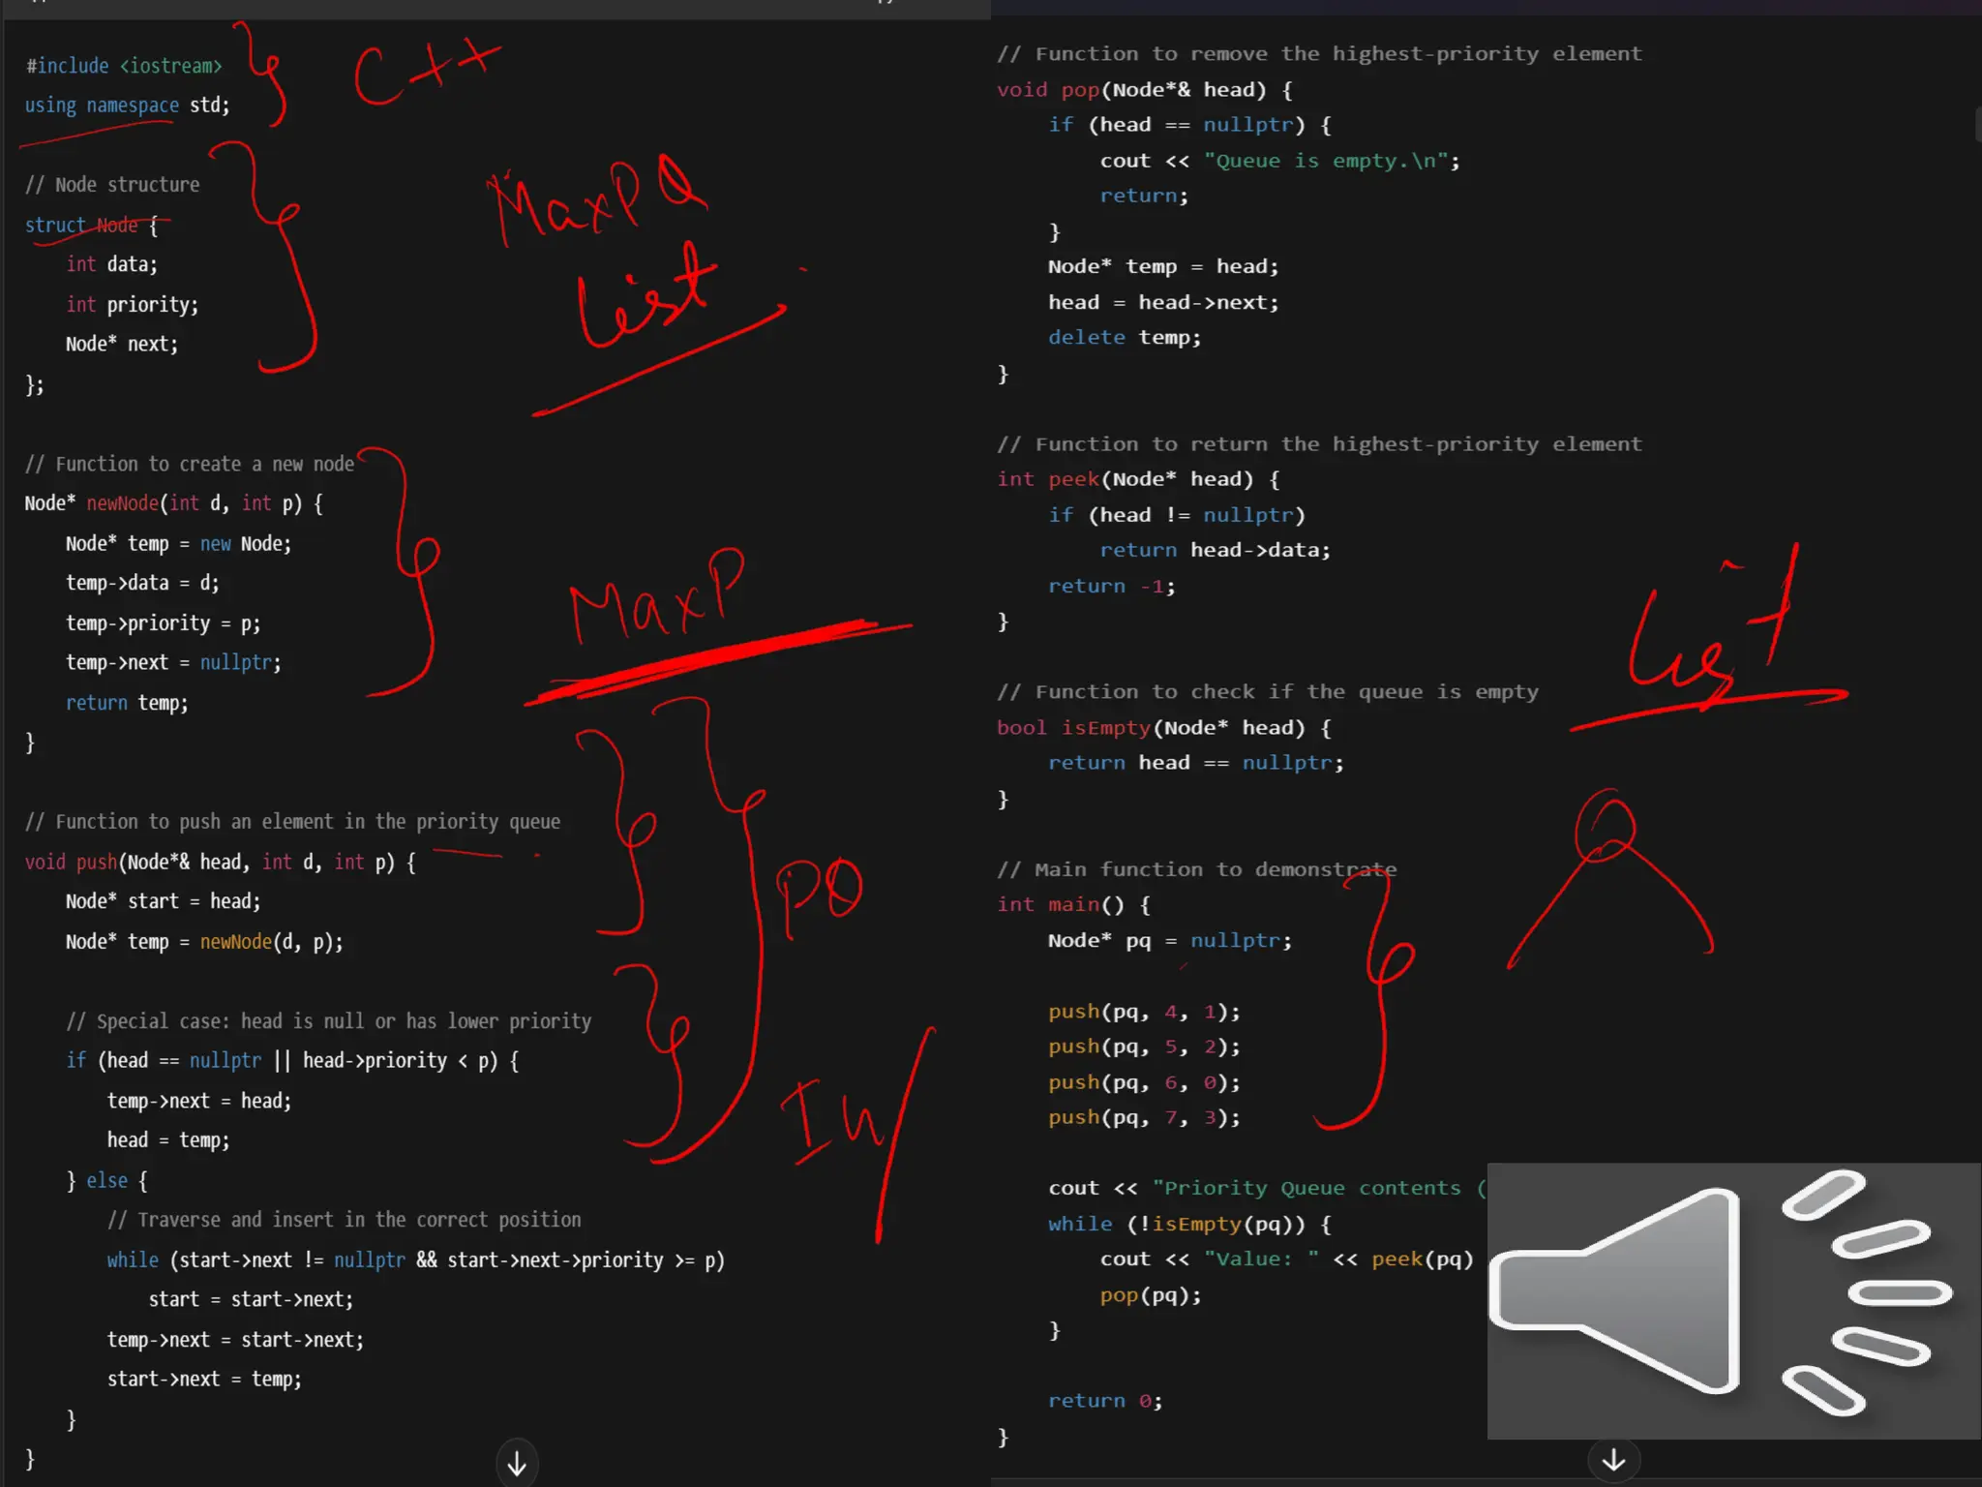Image resolution: width=1982 pixels, height=1487 pixels.
Task: Select the '// Main function to demonstrate' comment
Action: [1197, 869]
